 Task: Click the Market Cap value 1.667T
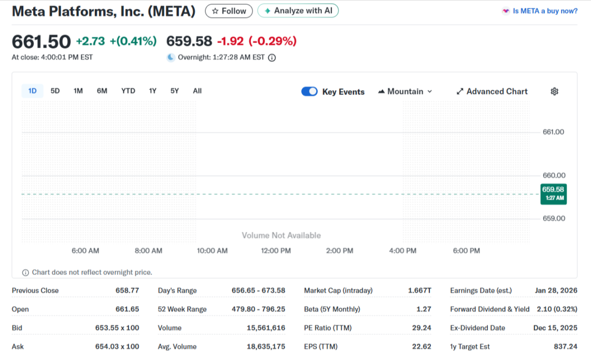coord(419,290)
